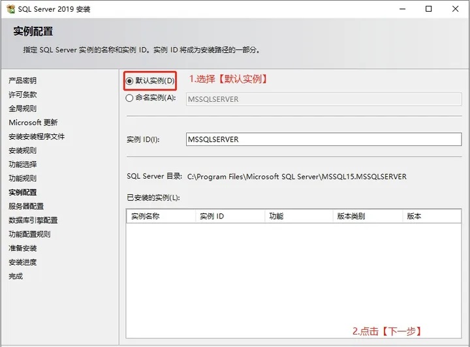Viewport: 470px width, 347px height.
Task: Click the 功能规则 step in sidebar
Action: click(x=22, y=179)
